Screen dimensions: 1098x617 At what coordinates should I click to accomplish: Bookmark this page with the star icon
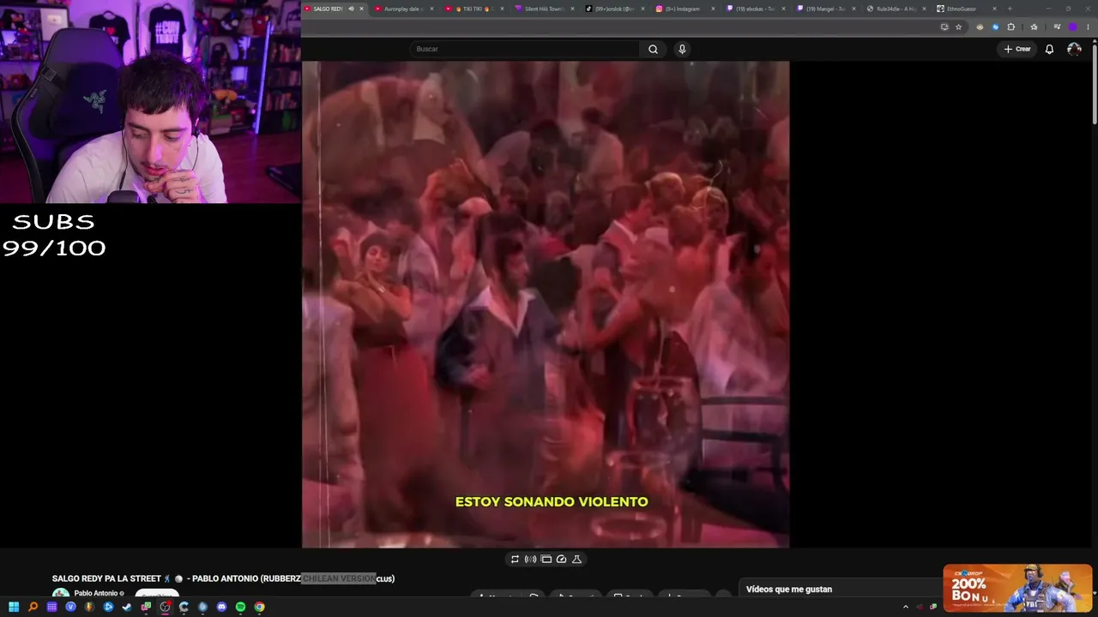pos(958,27)
